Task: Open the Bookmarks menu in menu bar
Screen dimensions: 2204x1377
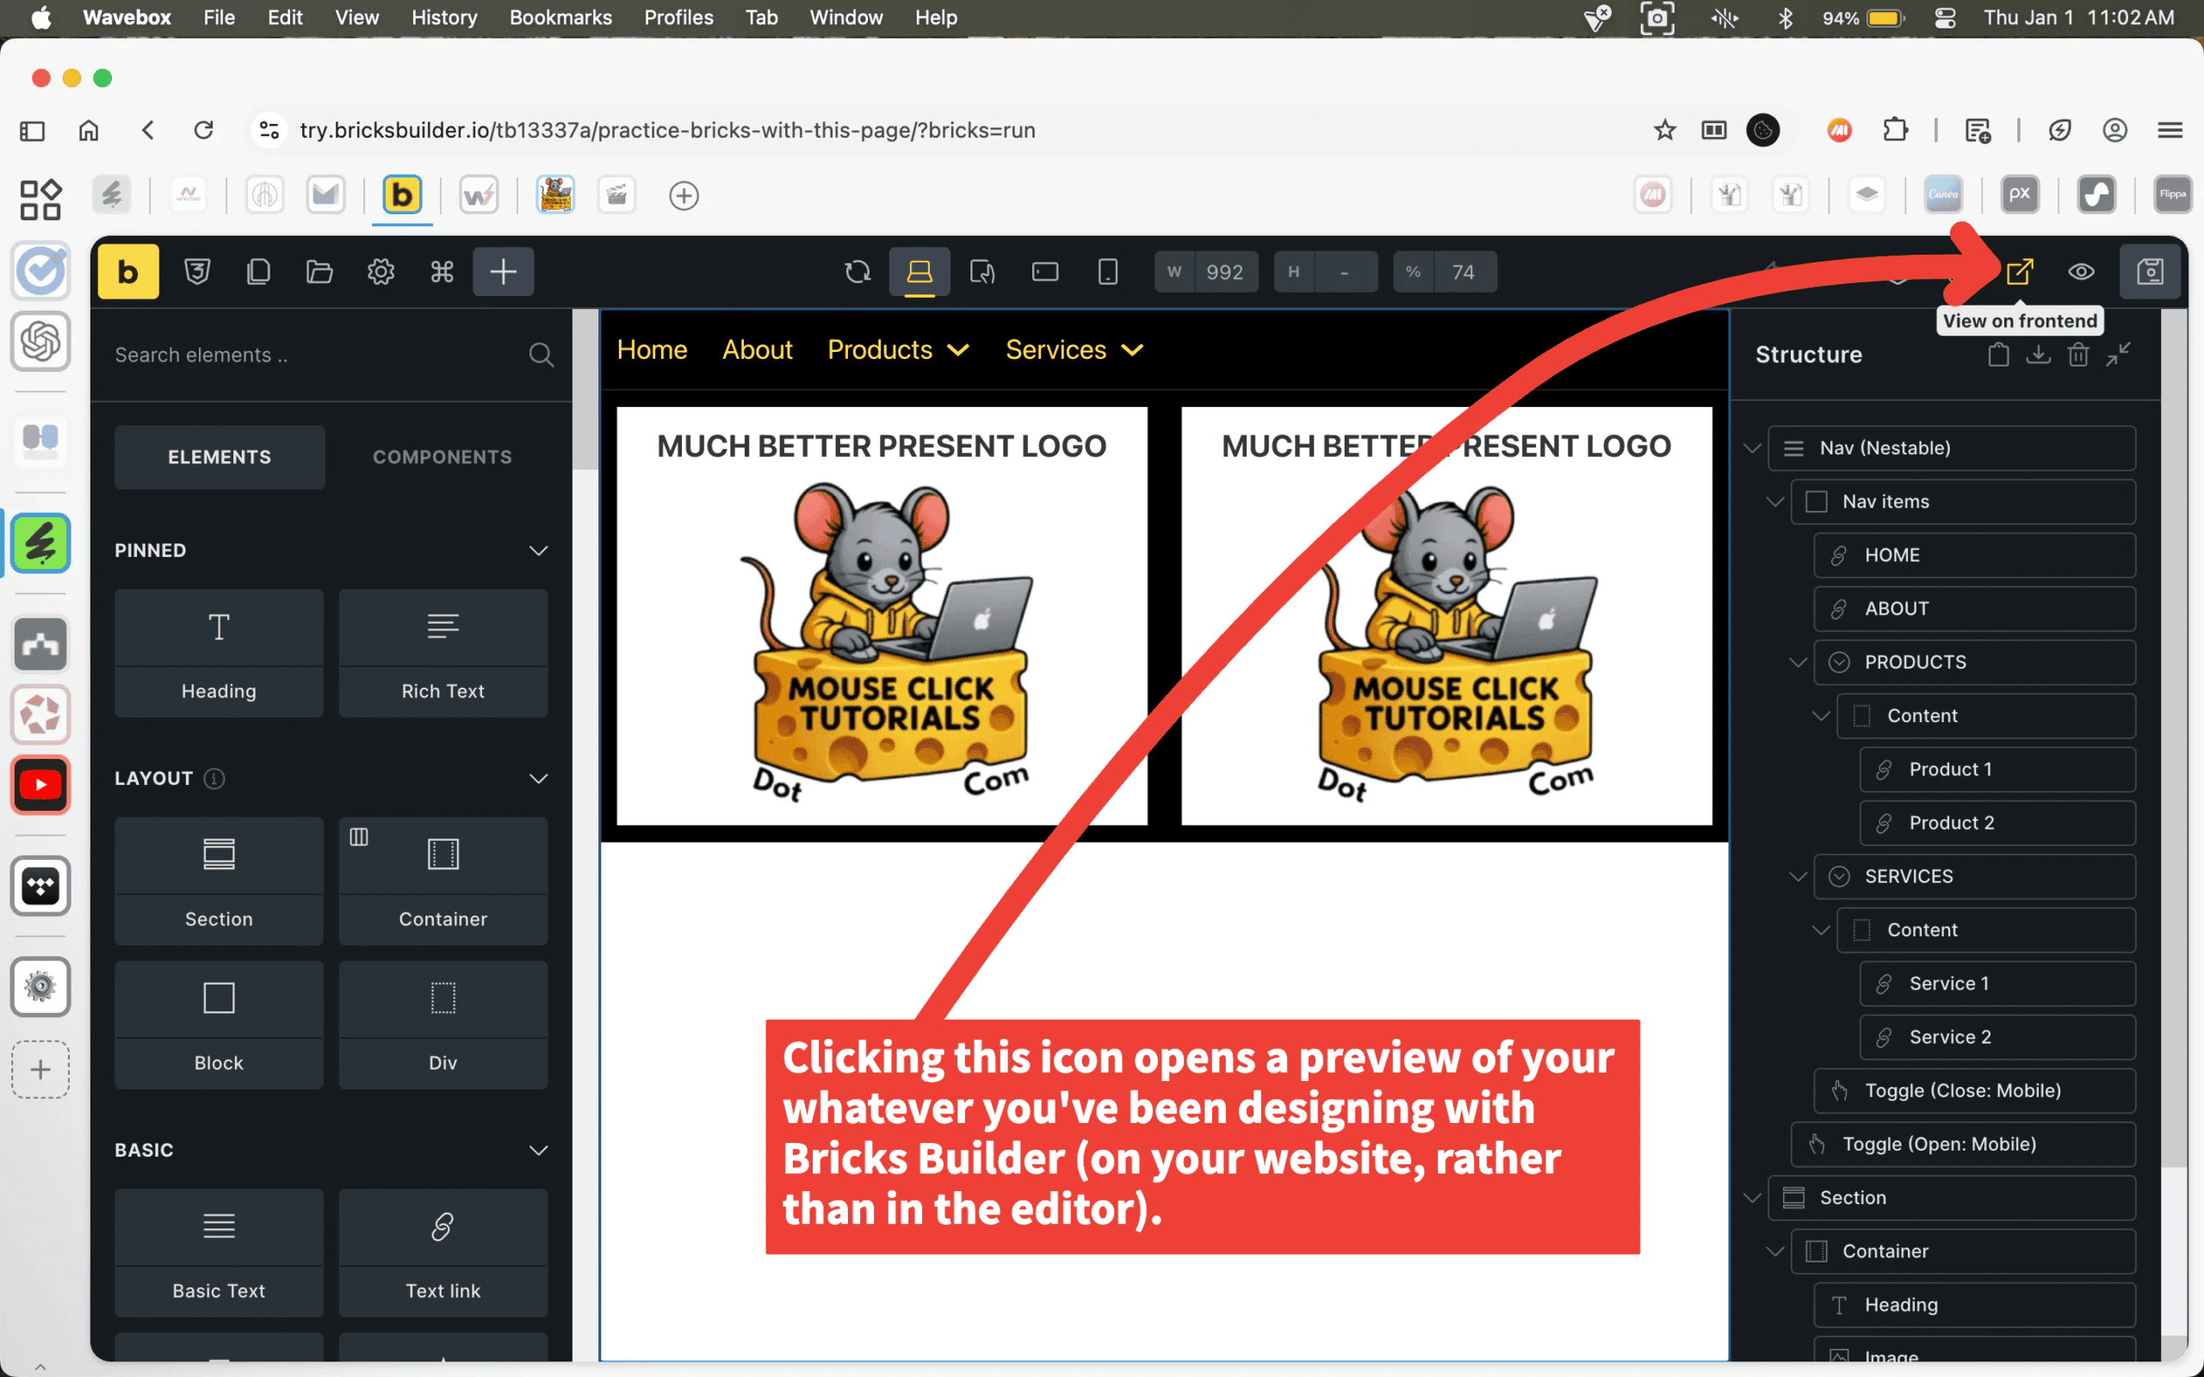Action: point(560,17)
